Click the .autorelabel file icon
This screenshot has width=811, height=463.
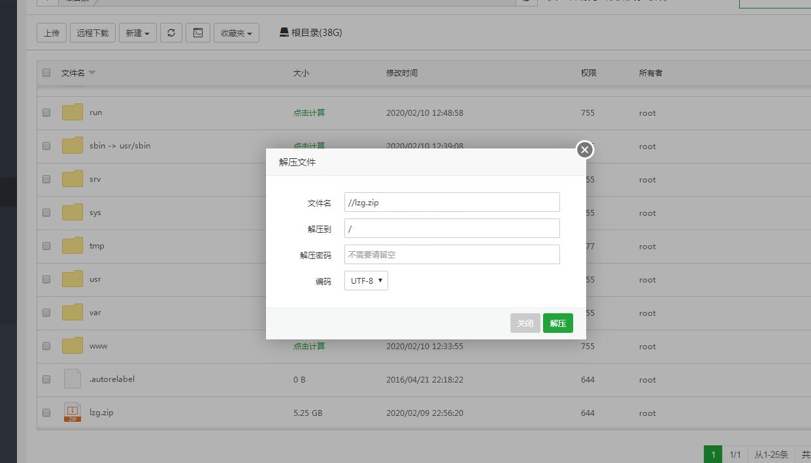pyautogui.click(x=73, y=379)
